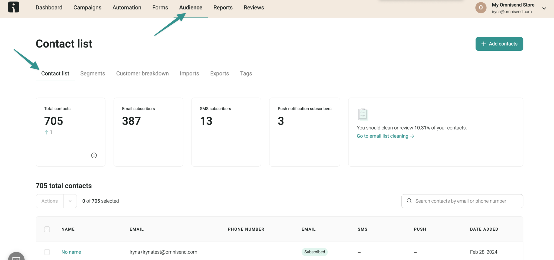Click the Omnisend logo icon
This screenshot has width=554, height=260.
click(x=14, y=7)
